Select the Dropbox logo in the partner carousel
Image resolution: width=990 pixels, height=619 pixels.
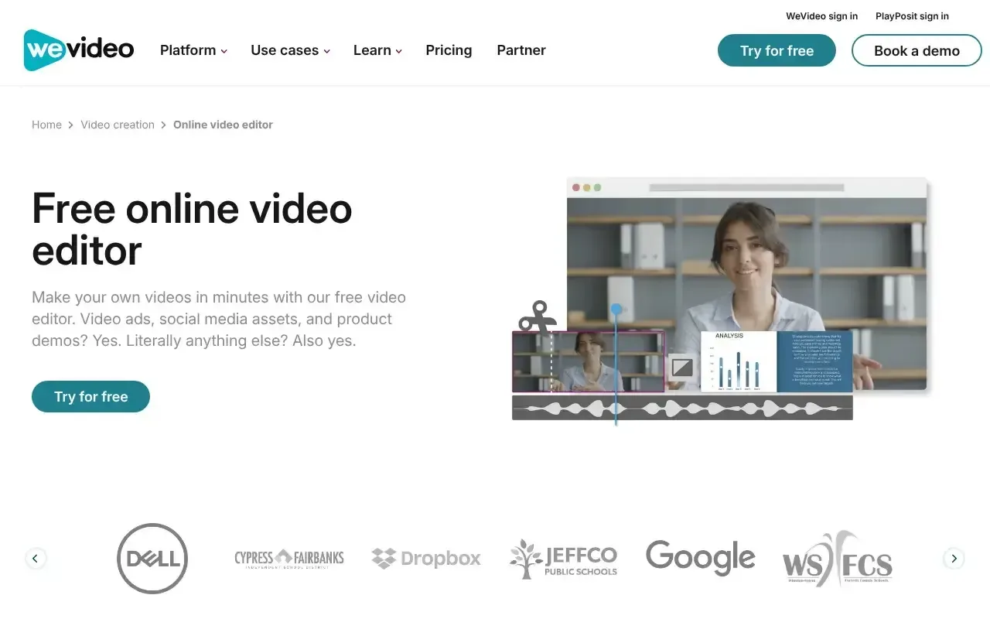pos(426,558)
